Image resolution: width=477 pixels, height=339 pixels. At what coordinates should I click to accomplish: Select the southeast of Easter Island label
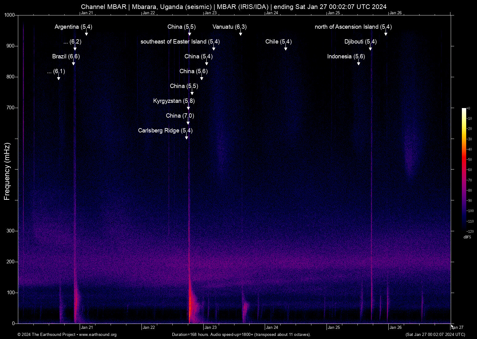coord(180,42)
